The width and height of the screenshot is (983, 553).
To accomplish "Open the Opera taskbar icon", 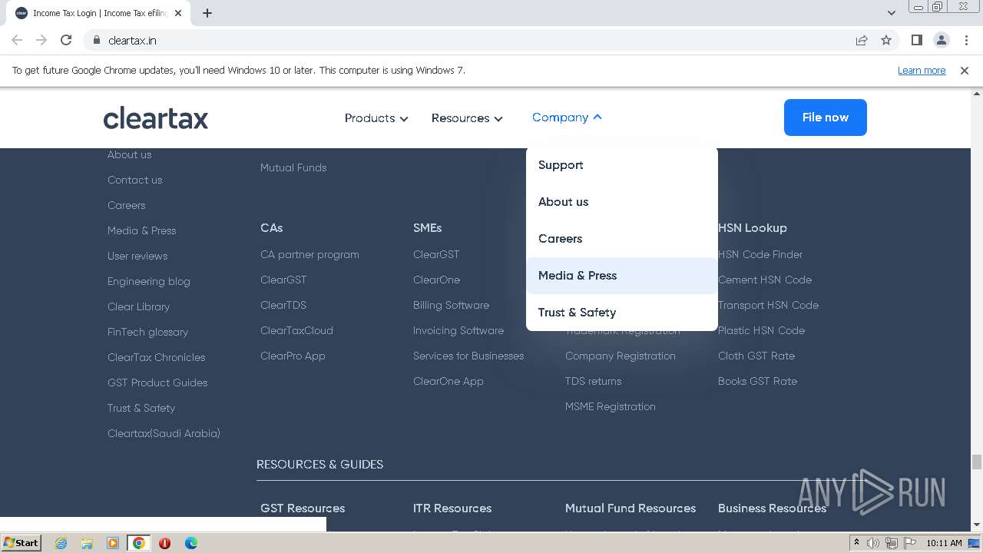I will pos(164,543).
